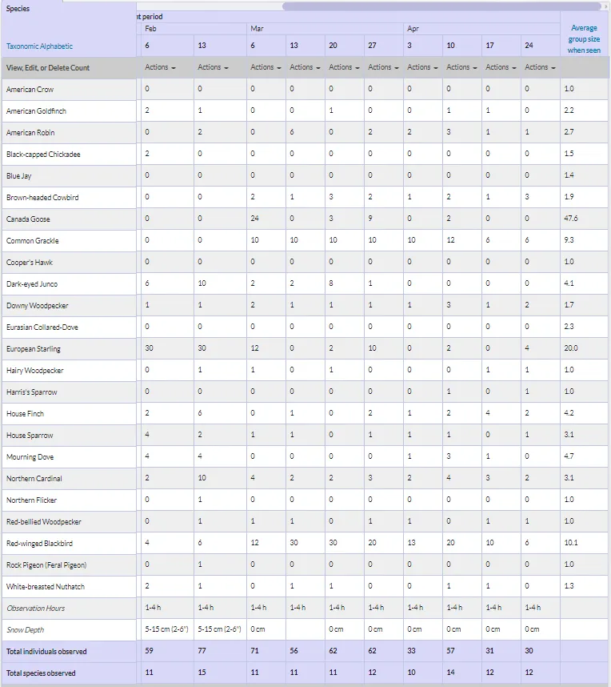Select the Black-capped Chickadee label
This screenshot has width=611, height=687.
(43, 155)
